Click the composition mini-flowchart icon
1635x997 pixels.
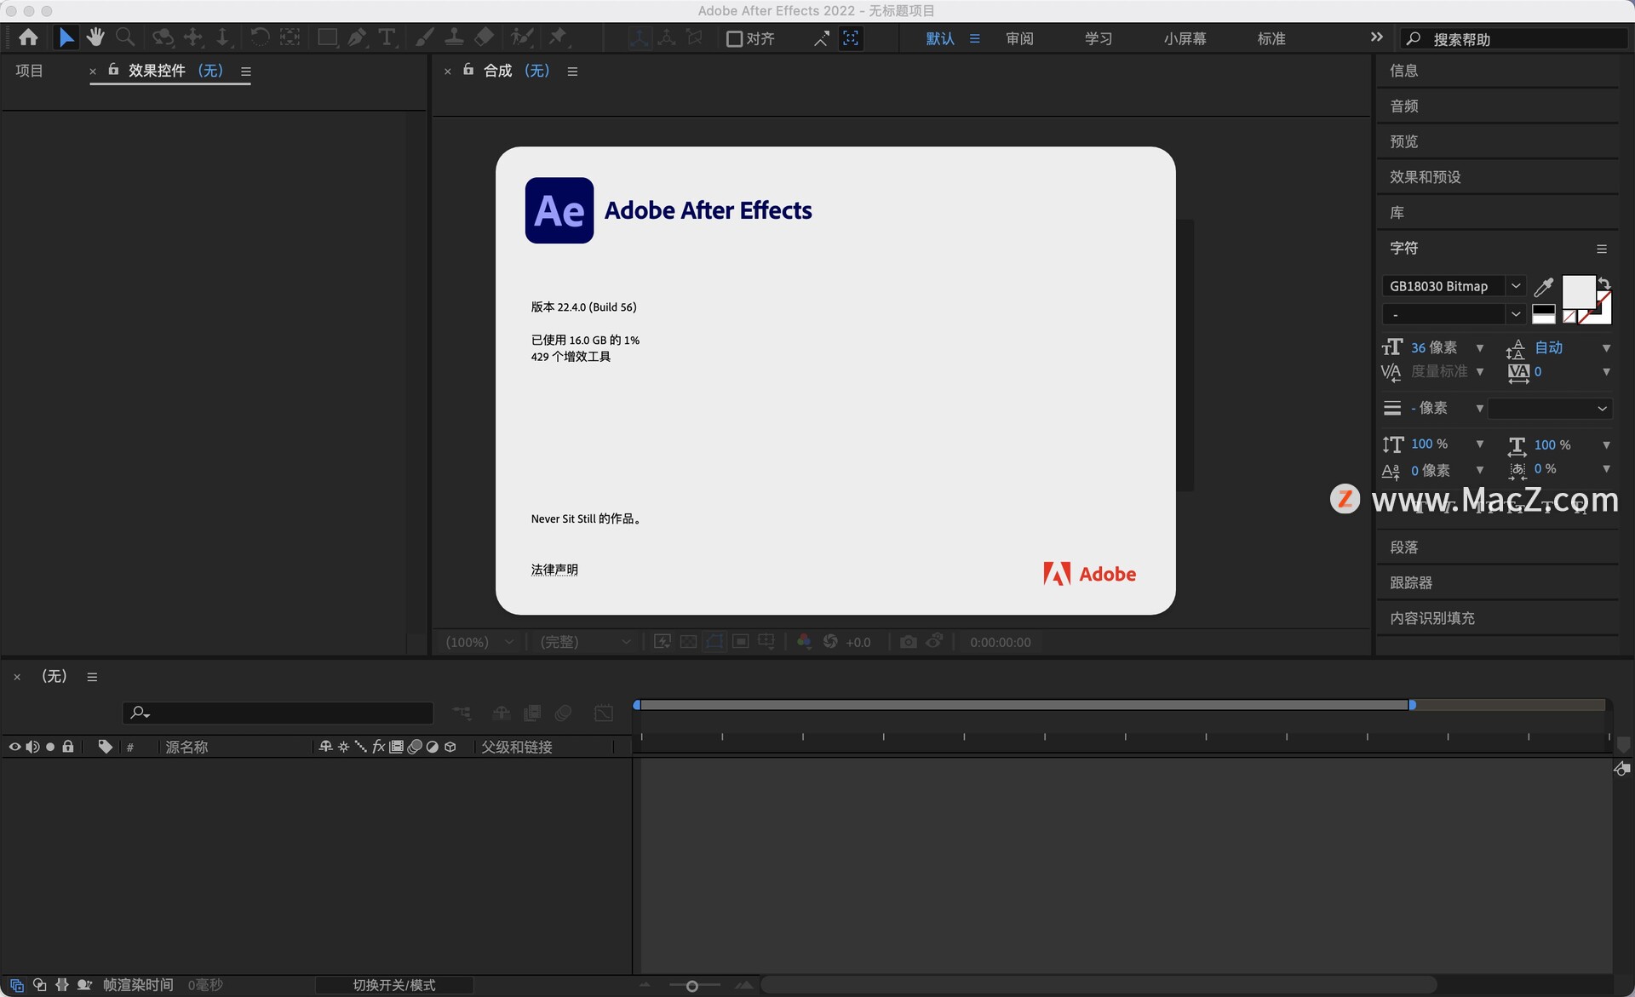(462, 713)
